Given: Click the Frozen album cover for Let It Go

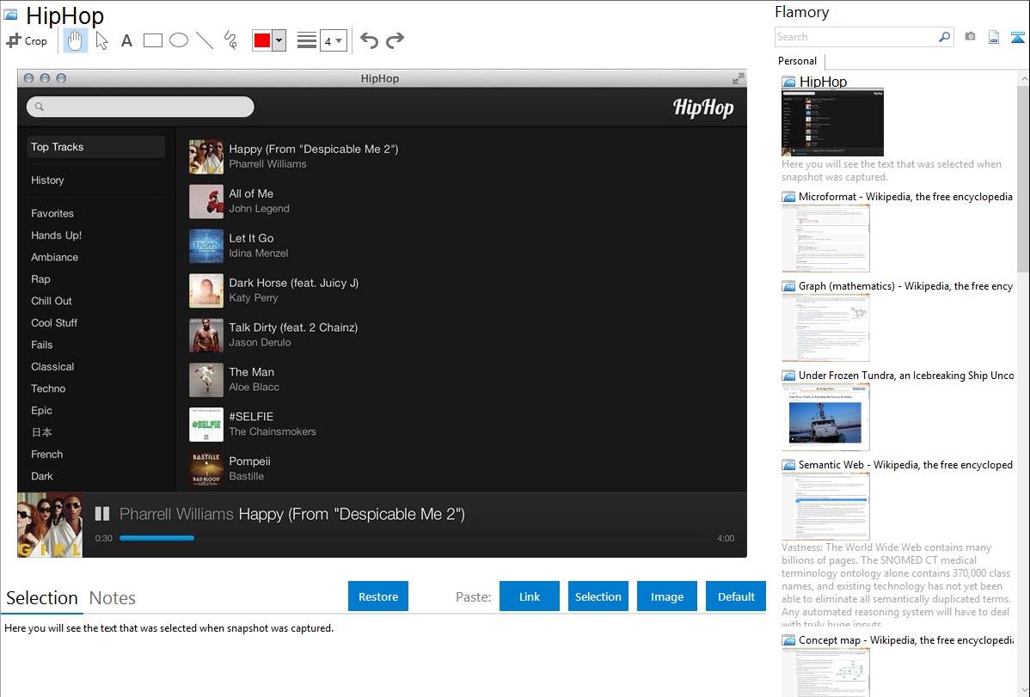Looking at the screenshot, I should [206, 246].
